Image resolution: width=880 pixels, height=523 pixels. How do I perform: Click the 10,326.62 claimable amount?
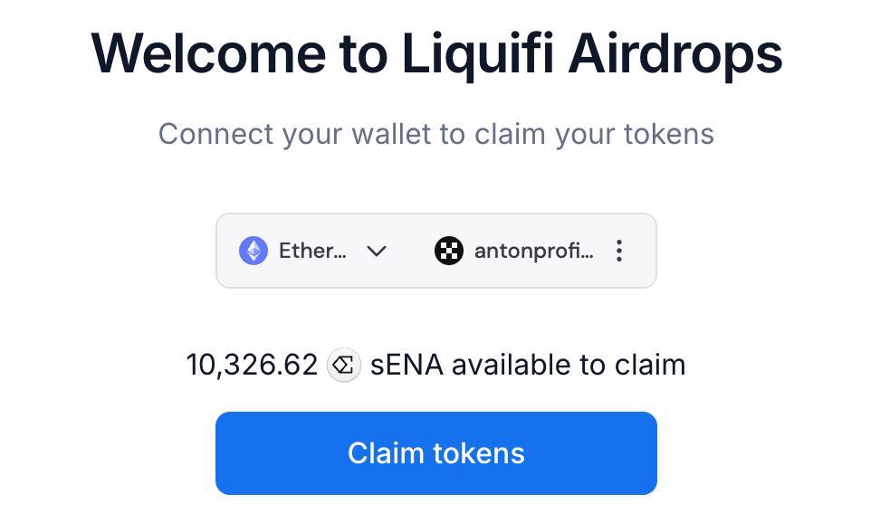pyautogui.click(x=252, y=366)
